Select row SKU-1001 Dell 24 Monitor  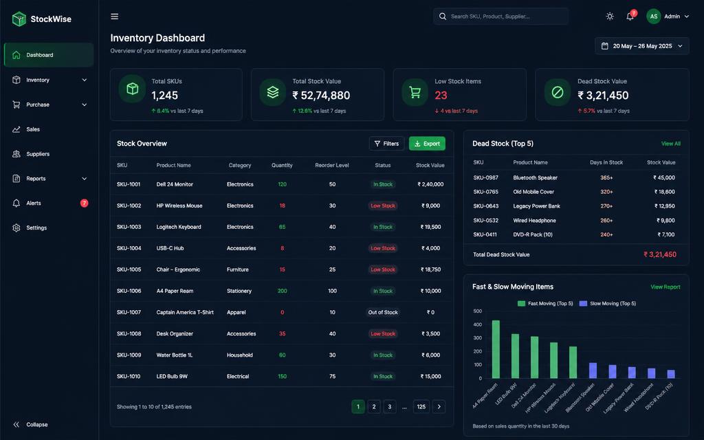[281, 184]
